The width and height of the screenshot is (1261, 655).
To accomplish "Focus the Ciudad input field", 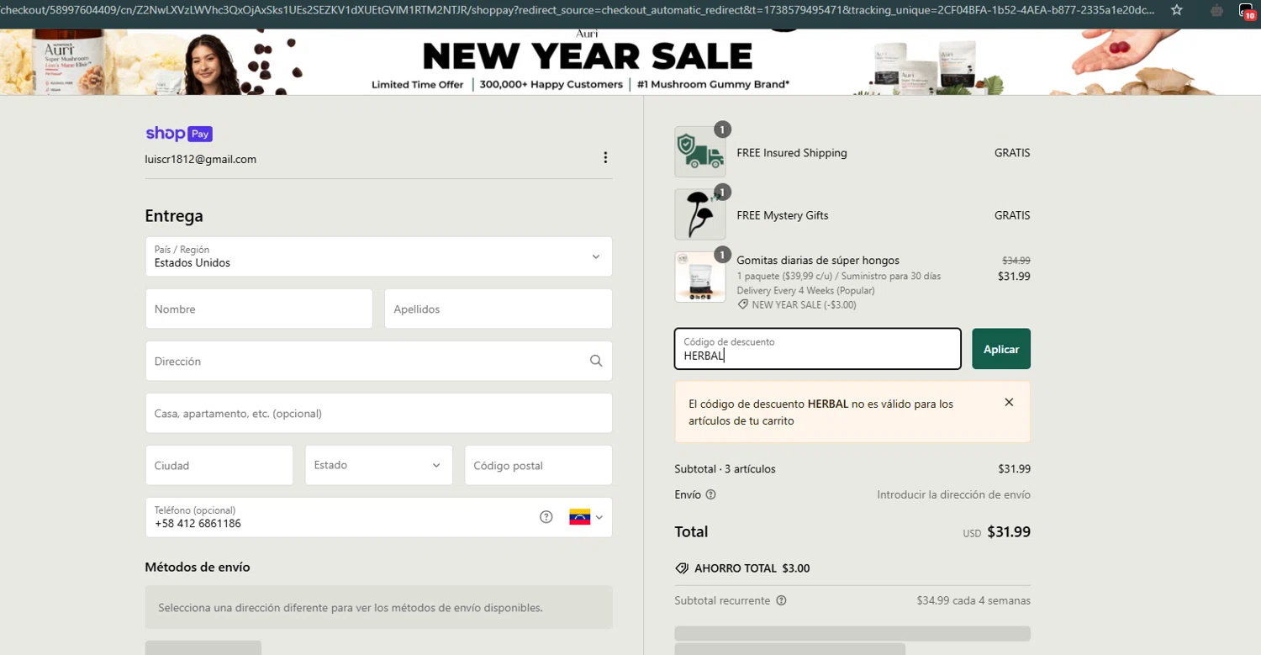I will 219,465.
